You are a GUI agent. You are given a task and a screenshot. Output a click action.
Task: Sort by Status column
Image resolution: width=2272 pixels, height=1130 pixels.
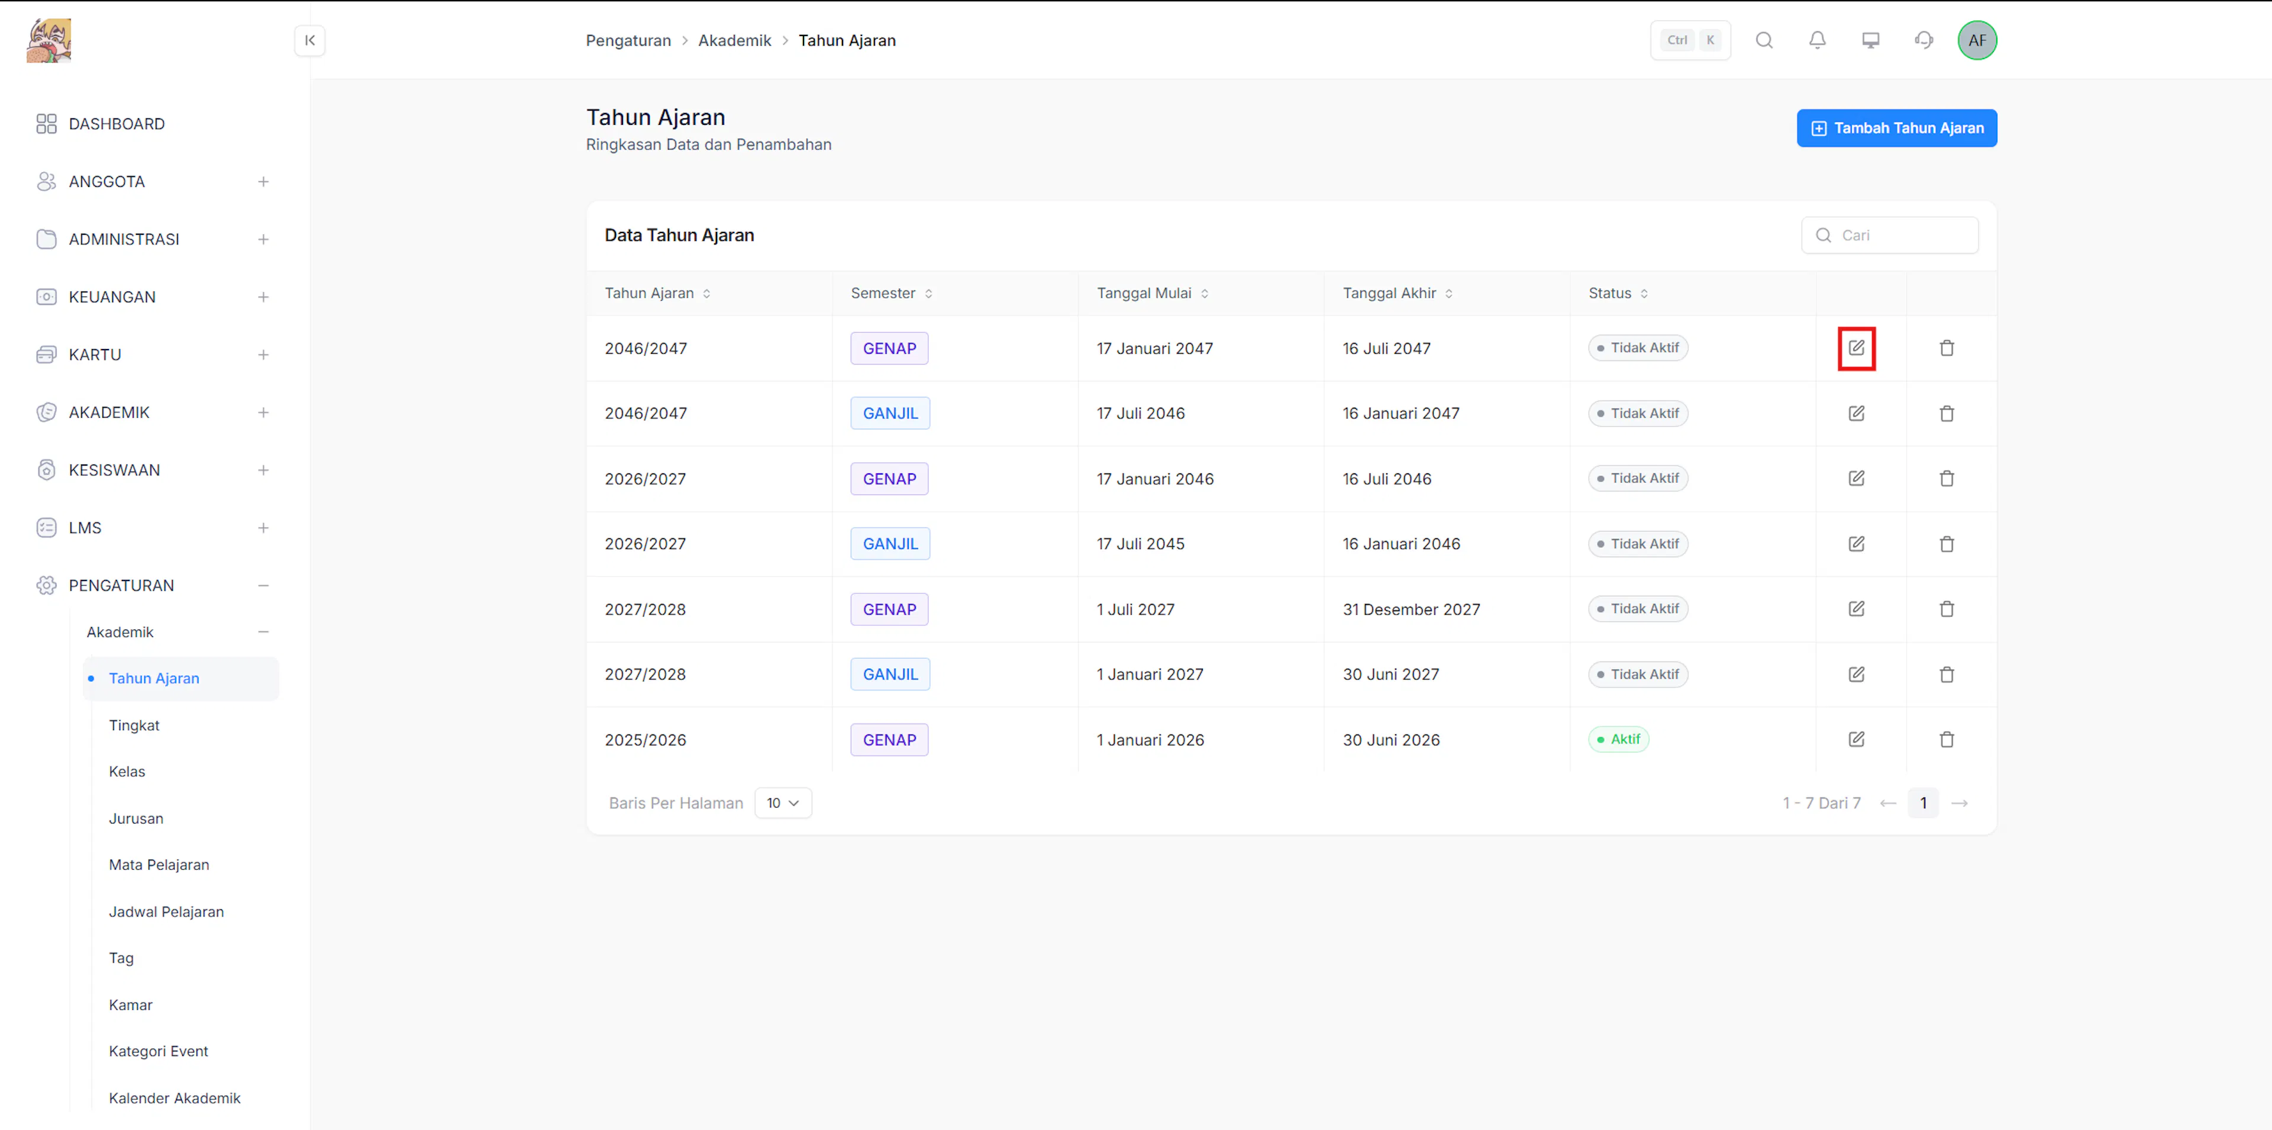coord(1618,294)
